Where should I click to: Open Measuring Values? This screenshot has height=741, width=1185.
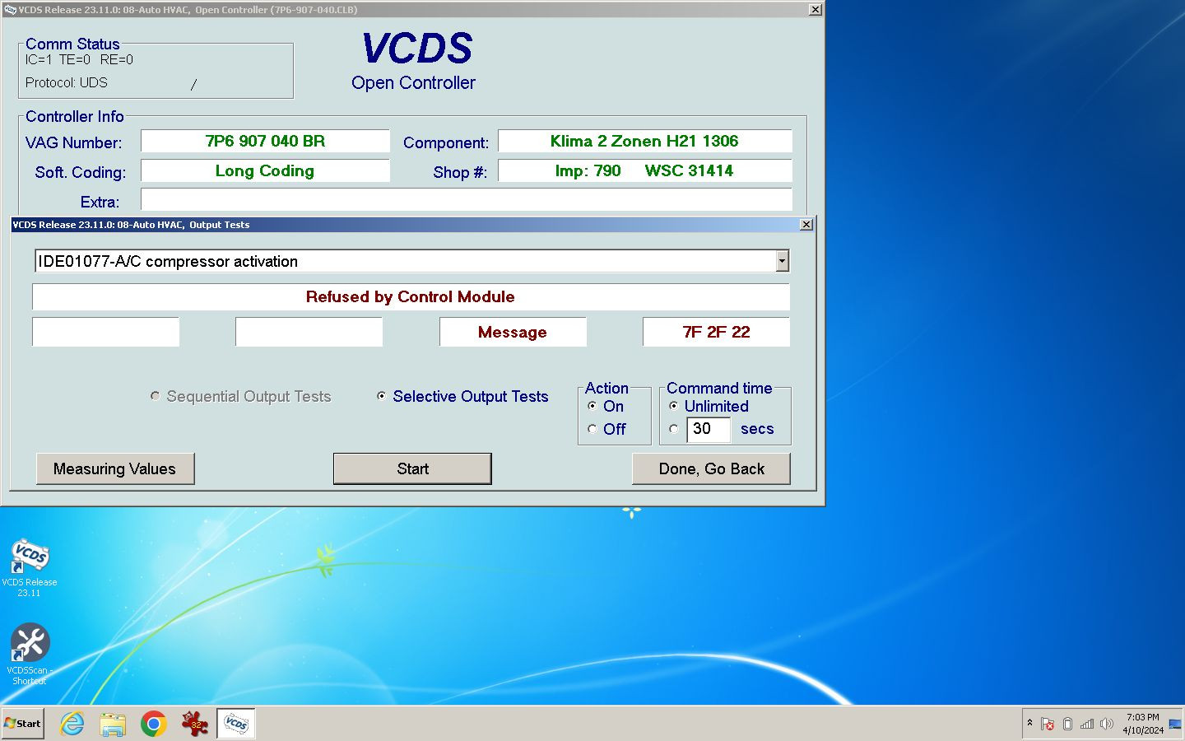[115, 468]
